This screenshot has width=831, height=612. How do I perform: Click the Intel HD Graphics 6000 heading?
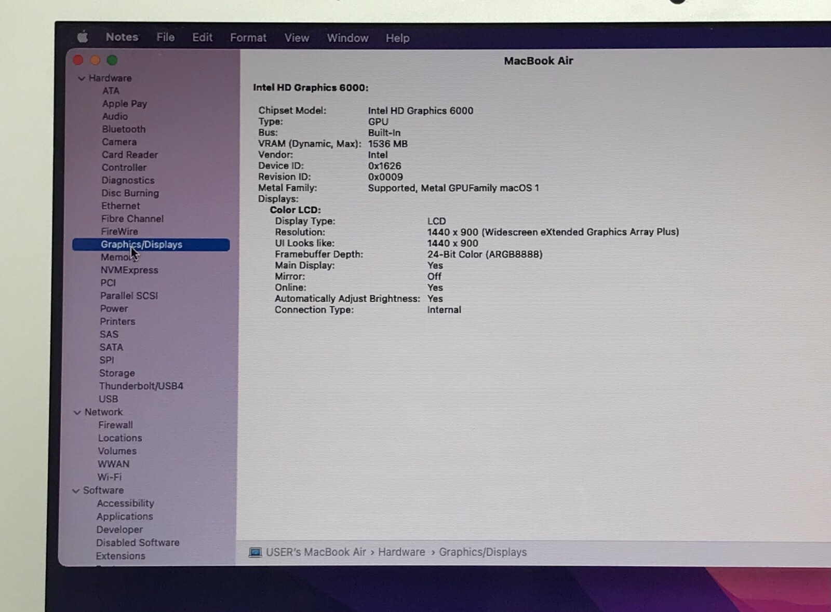[x=311, y=88]
